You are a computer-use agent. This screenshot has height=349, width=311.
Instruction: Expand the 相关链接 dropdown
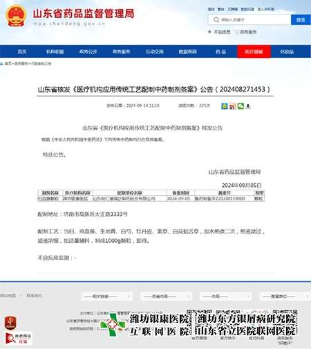click(x=107, y=297)
